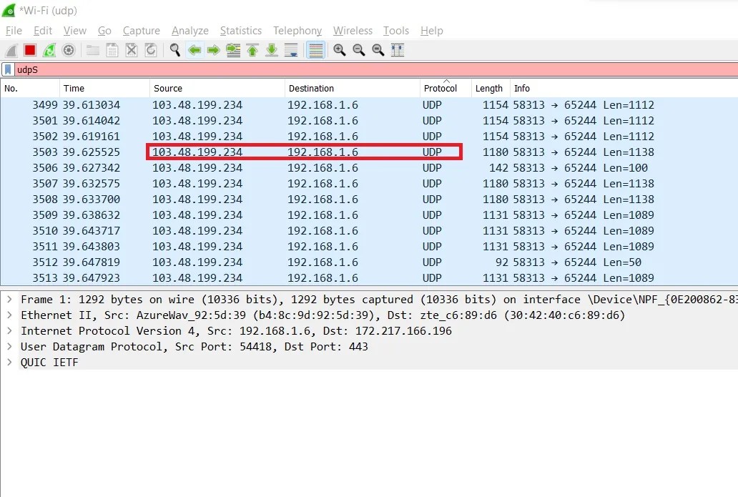Expand the Ethernet II section
738x497 pixels.
9,315
